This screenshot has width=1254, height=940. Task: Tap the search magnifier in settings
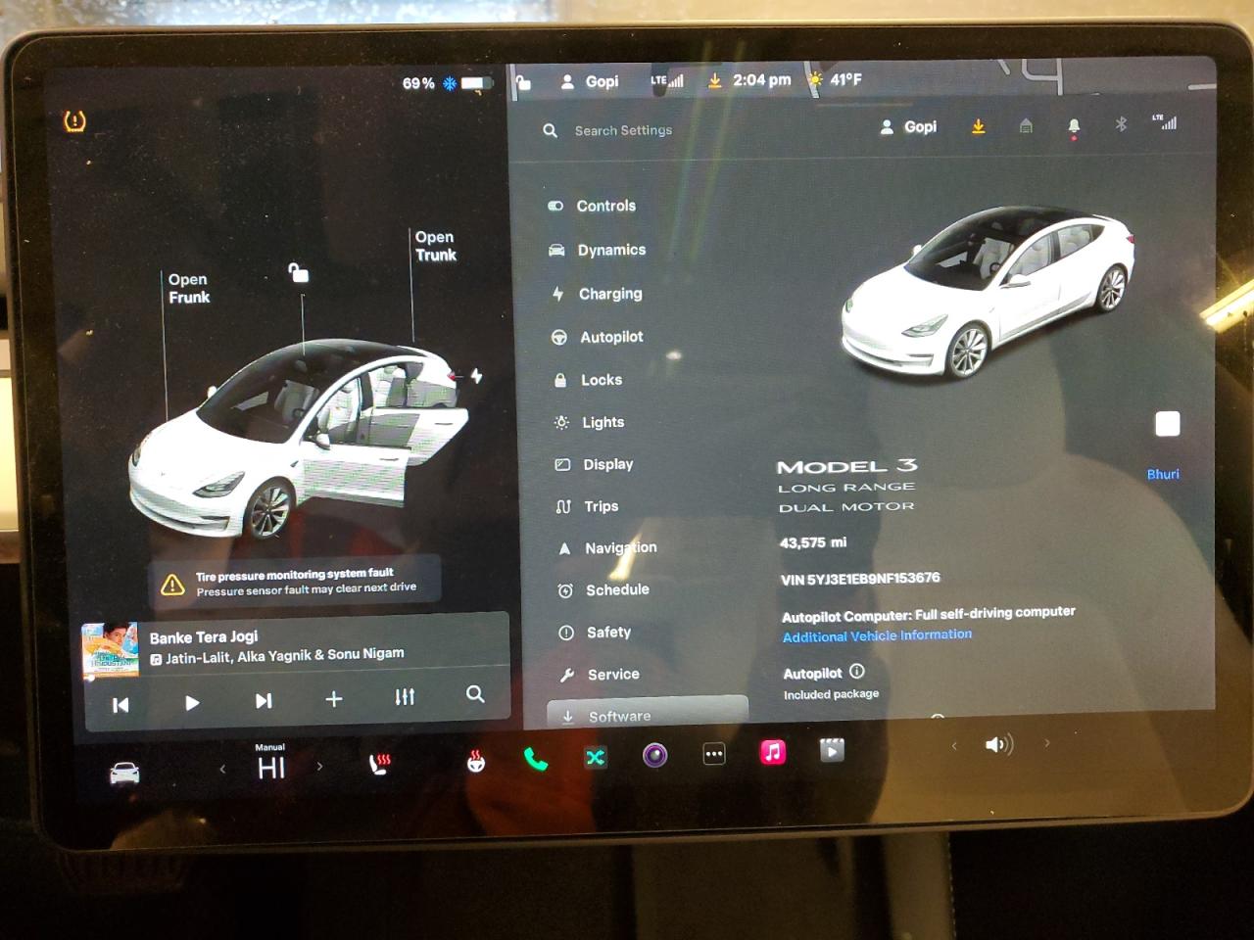[551, 130]
